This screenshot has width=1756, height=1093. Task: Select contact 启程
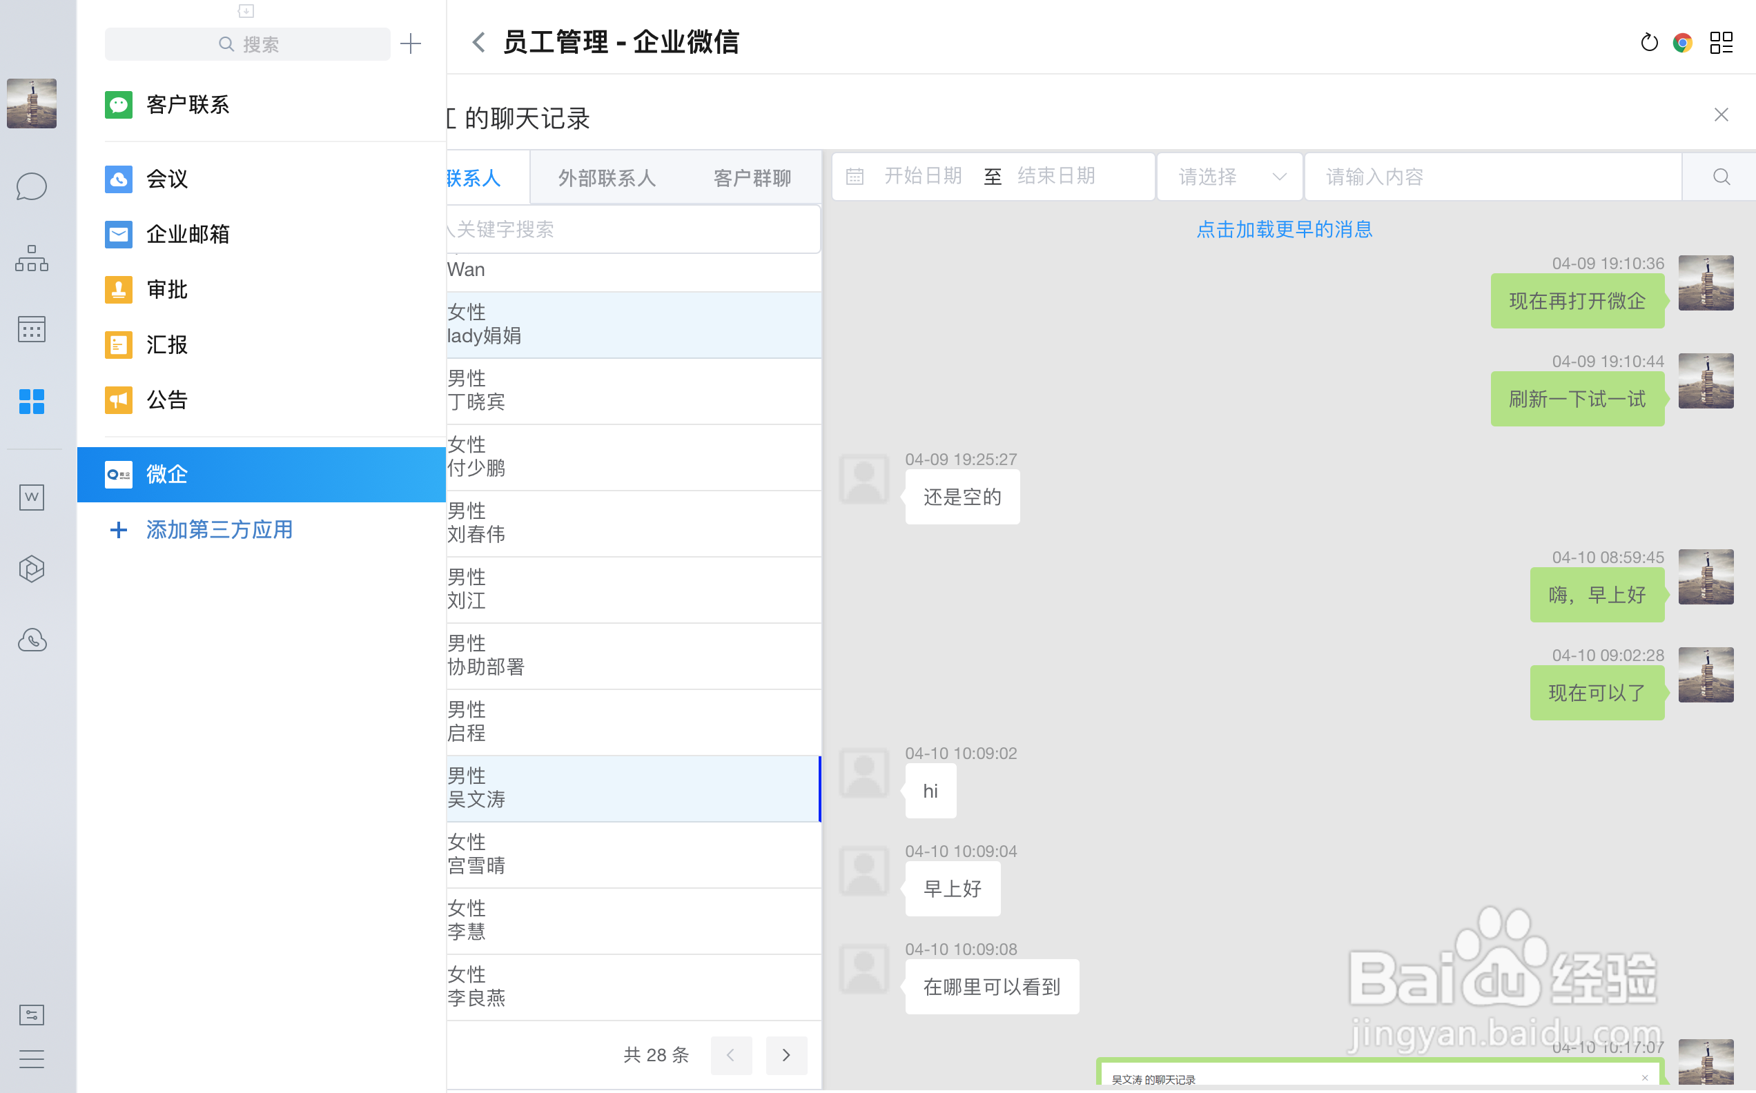tap(633, 722)
